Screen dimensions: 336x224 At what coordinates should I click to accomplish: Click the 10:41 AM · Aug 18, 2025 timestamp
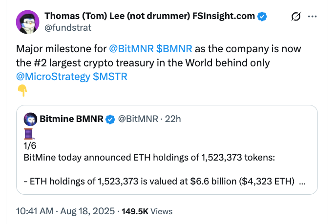click(x=65, y=211)
